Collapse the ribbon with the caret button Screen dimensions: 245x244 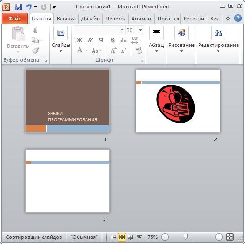(228, 19)
